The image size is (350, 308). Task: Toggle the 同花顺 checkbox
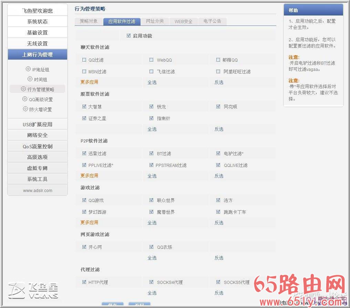pyautogui.click(x=218, y=106)
